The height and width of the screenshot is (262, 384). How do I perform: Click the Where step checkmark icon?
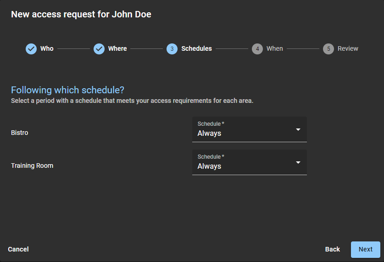tap(99, 49)
